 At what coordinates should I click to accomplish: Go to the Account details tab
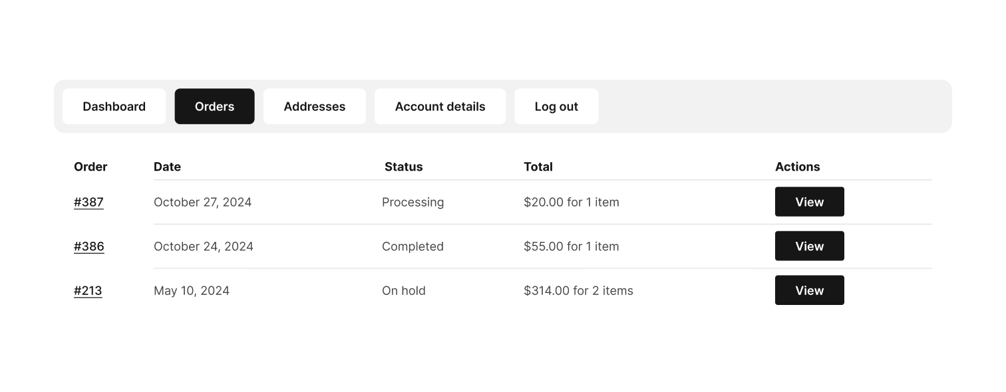[440, 106]
